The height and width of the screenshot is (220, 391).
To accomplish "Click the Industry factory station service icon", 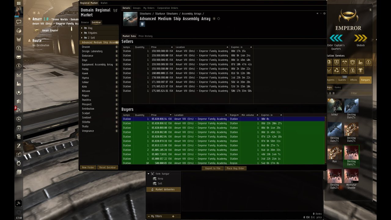I will [x=361, y=62].
